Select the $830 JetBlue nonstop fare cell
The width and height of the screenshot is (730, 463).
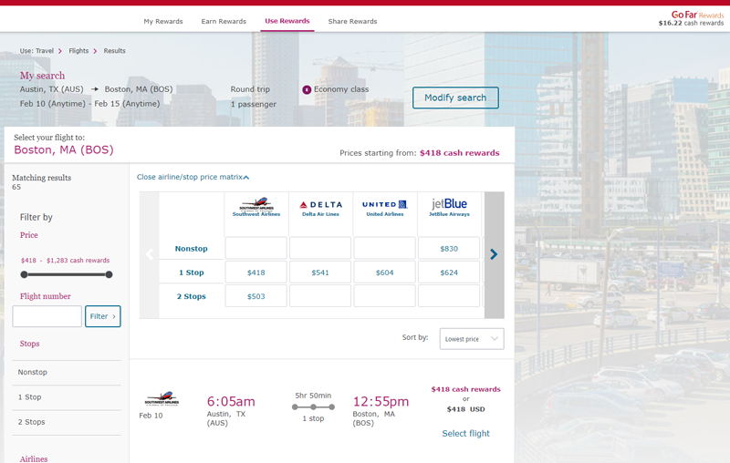448,249
